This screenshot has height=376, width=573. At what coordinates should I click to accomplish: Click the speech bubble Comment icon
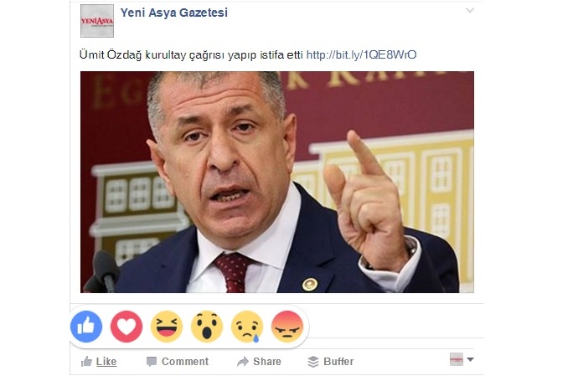click(152, 362)
